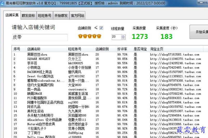Open the 群发目标 tab
The height and width of the screenshot is (138, 208).
pyautogui.click(x=28, y=16)
